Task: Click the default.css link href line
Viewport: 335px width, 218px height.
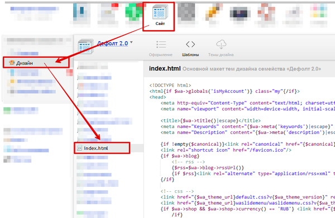Action: click(x=247, y=197)
